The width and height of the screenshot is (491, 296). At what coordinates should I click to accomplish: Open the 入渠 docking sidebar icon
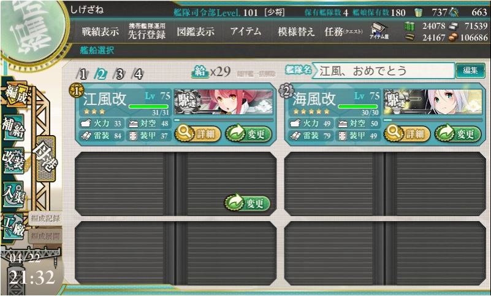click(x=13, y=195)
